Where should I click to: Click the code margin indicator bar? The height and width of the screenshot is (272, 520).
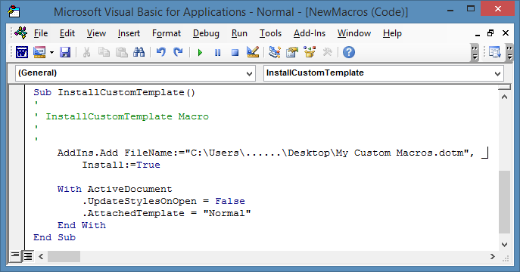tap(17, 167)
